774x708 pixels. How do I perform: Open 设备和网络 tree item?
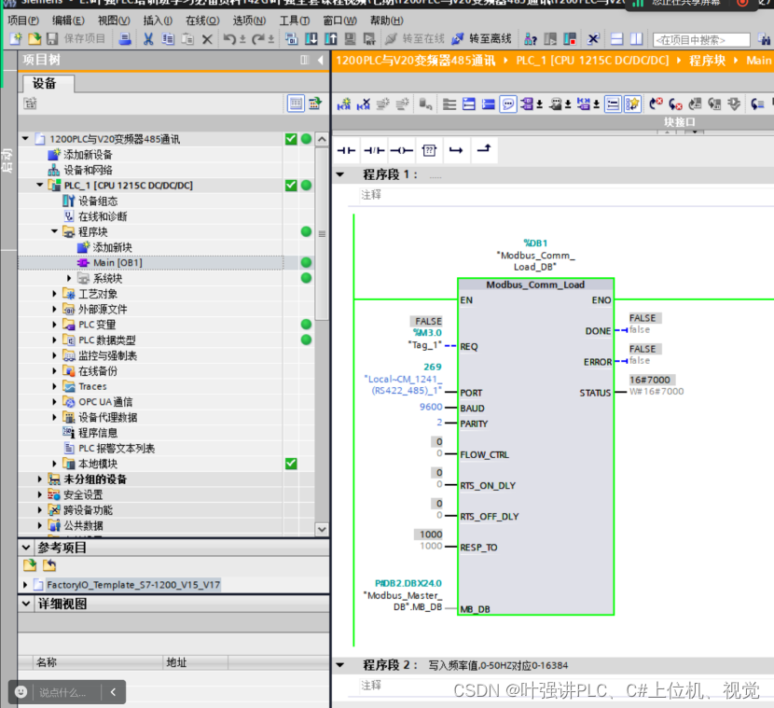88,170
